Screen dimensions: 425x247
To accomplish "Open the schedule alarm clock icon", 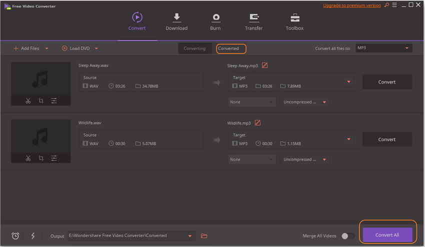I will click(x=15, y=236).
